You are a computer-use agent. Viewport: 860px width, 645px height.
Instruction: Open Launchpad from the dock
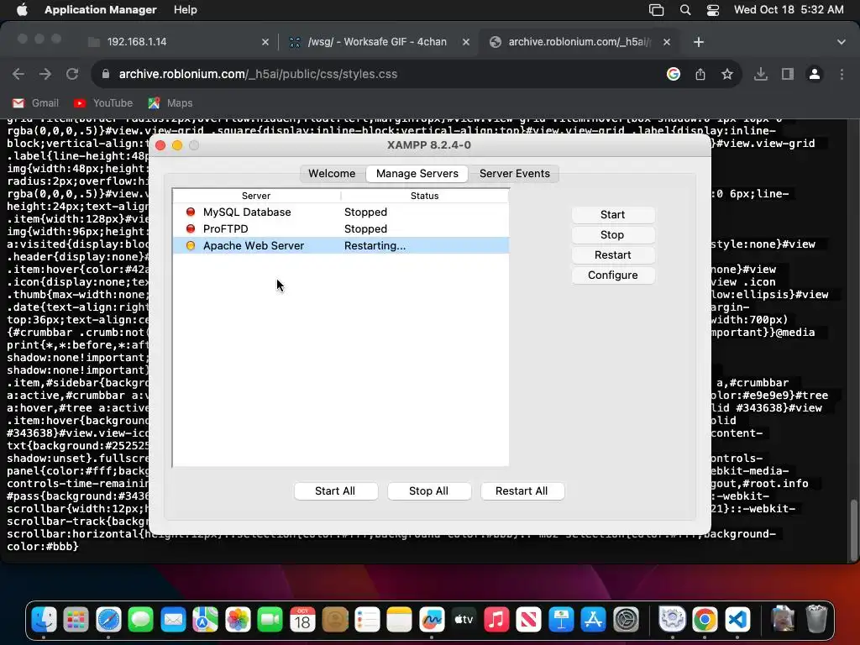coord(76,620)
